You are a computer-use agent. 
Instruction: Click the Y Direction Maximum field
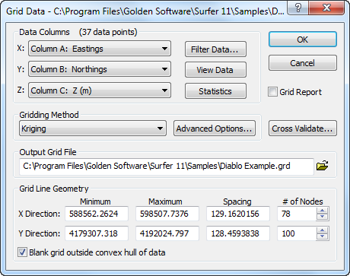(x=167, y=233)
